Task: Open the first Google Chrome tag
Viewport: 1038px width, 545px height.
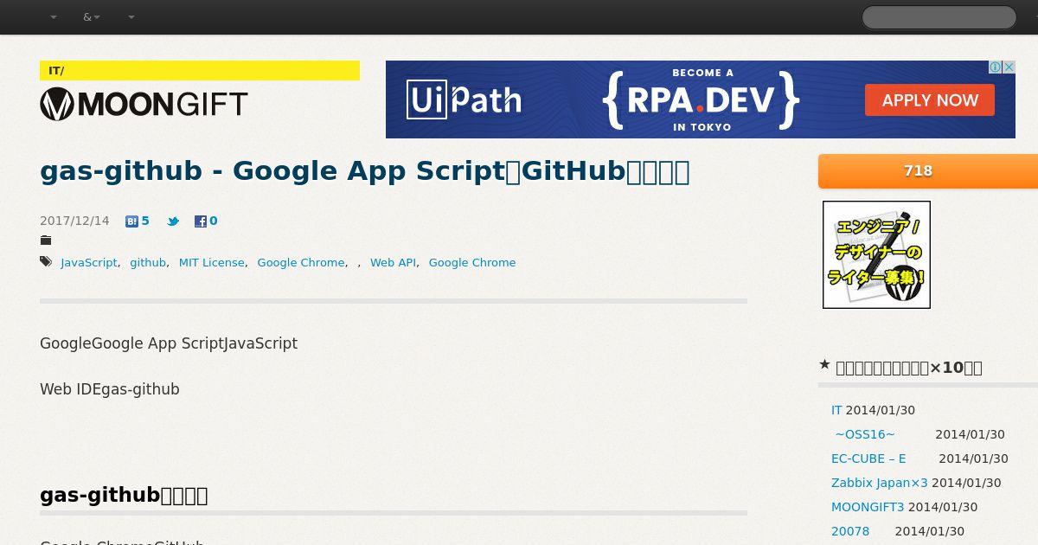Action: click(x=301, y=262)
